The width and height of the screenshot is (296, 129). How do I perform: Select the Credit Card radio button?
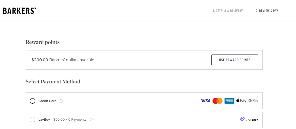click(x=33, y=101)
